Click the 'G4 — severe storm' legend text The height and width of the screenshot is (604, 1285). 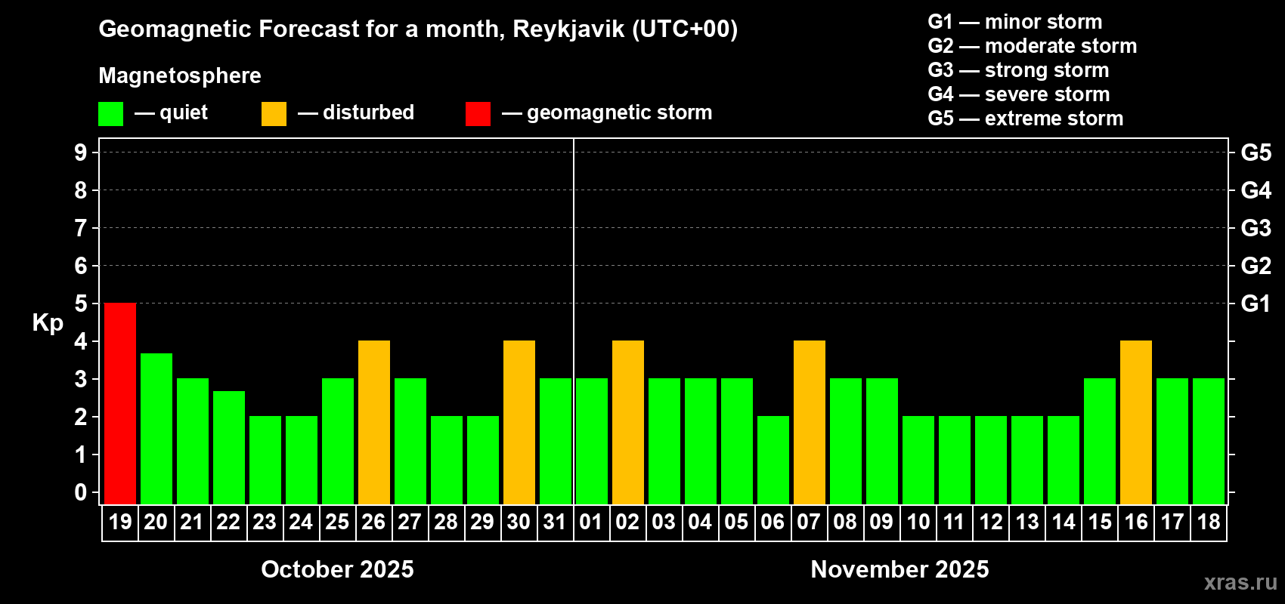click(x=1019, y=94)
